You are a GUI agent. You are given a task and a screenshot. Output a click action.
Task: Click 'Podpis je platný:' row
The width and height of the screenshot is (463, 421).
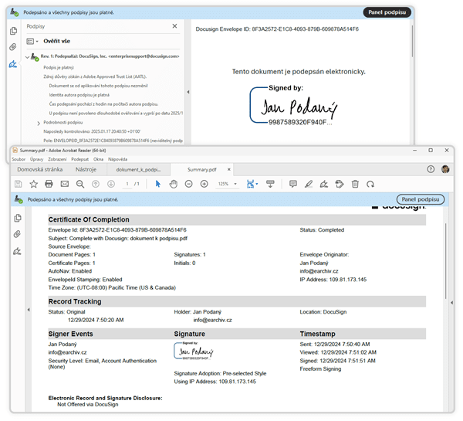[59, 68]
